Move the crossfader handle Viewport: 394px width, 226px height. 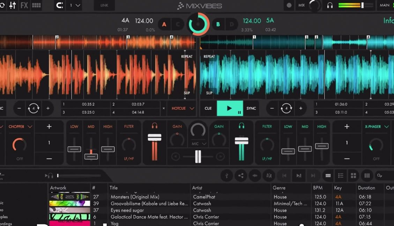198,157
